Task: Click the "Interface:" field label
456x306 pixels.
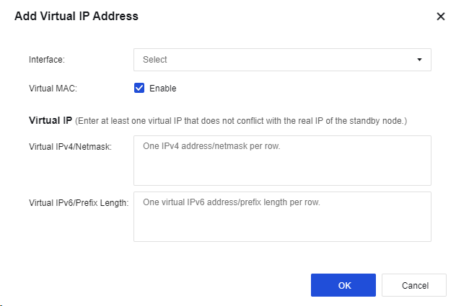Action: (x=46, y=60)
